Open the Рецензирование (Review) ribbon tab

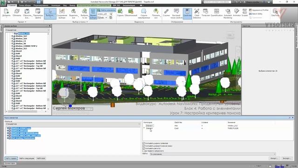point(41,5)
